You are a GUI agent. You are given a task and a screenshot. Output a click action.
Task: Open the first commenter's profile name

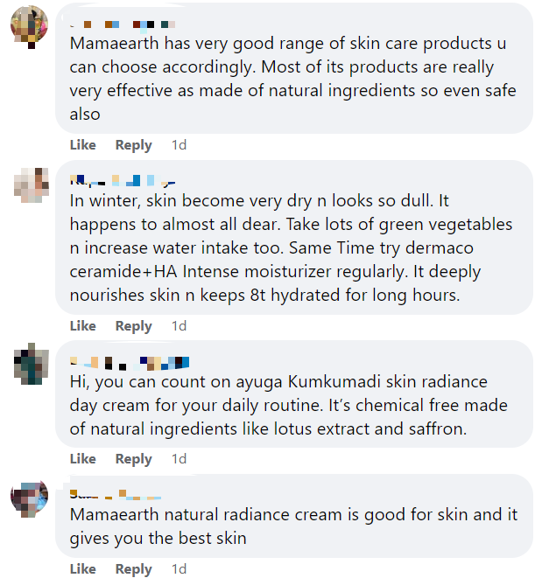pos(123,24)
